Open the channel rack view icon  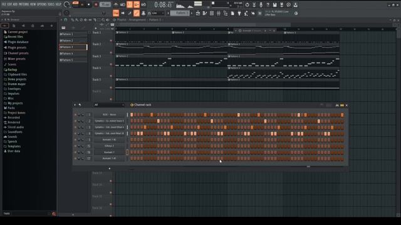(212, 13)
